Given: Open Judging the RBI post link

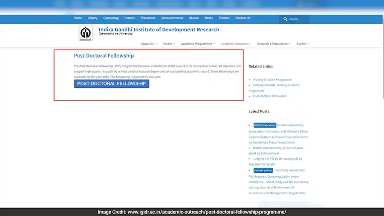Looking at the screenshot, I should (x=276, y=161).
